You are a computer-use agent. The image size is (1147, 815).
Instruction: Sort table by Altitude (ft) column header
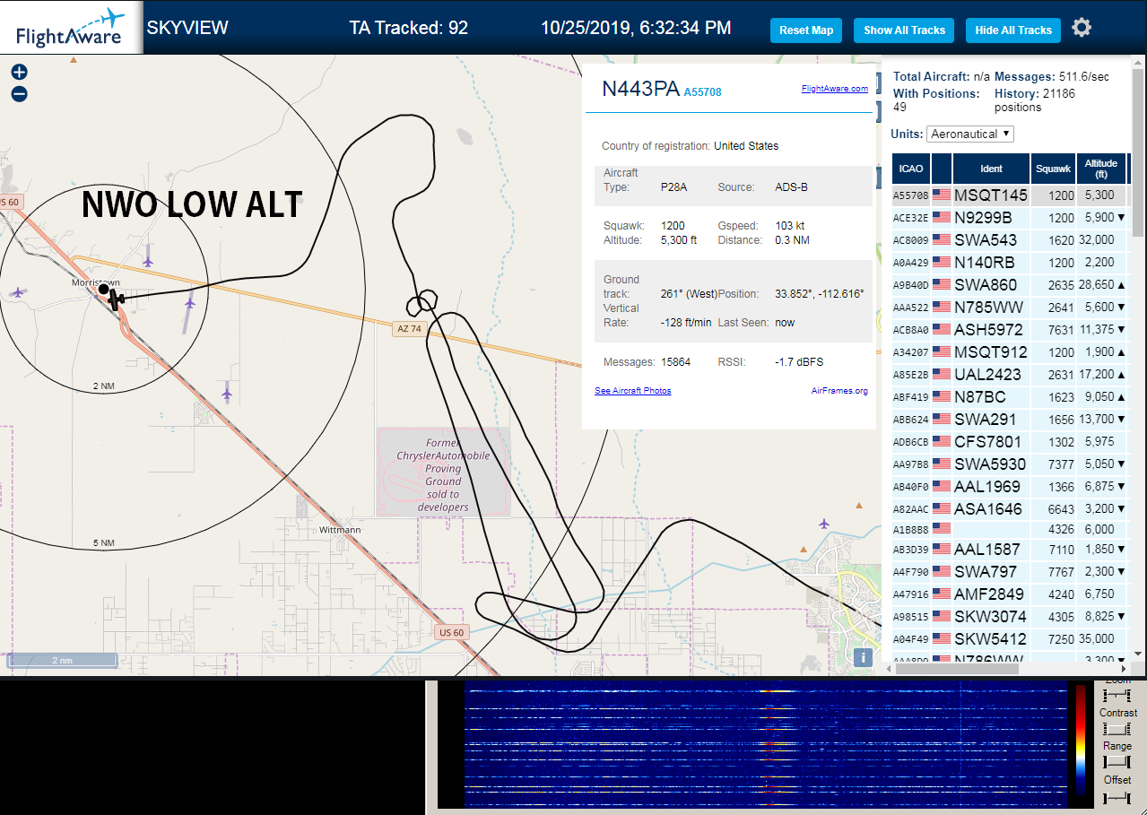click(x=1100, y=168)
